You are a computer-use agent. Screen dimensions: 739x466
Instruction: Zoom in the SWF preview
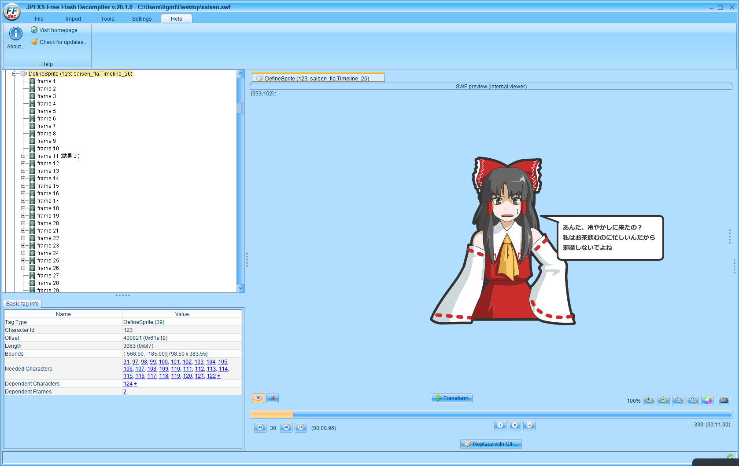(x=649, y=400)
